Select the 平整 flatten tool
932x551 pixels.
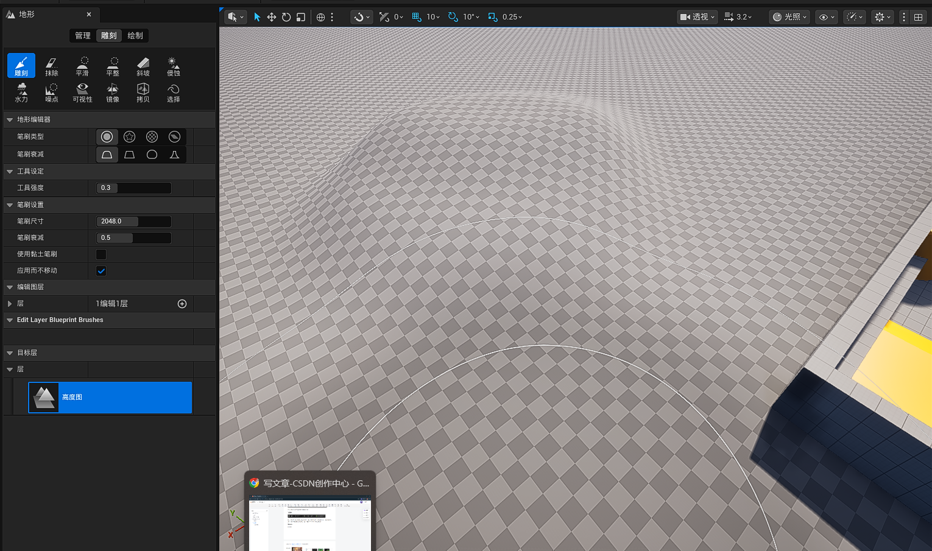coord(113,66)
